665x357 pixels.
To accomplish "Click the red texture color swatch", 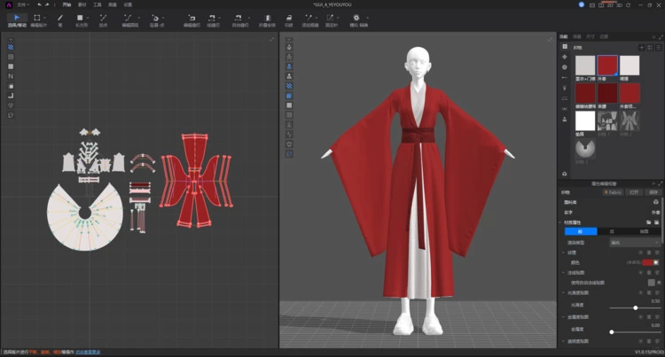I will 647,262.
